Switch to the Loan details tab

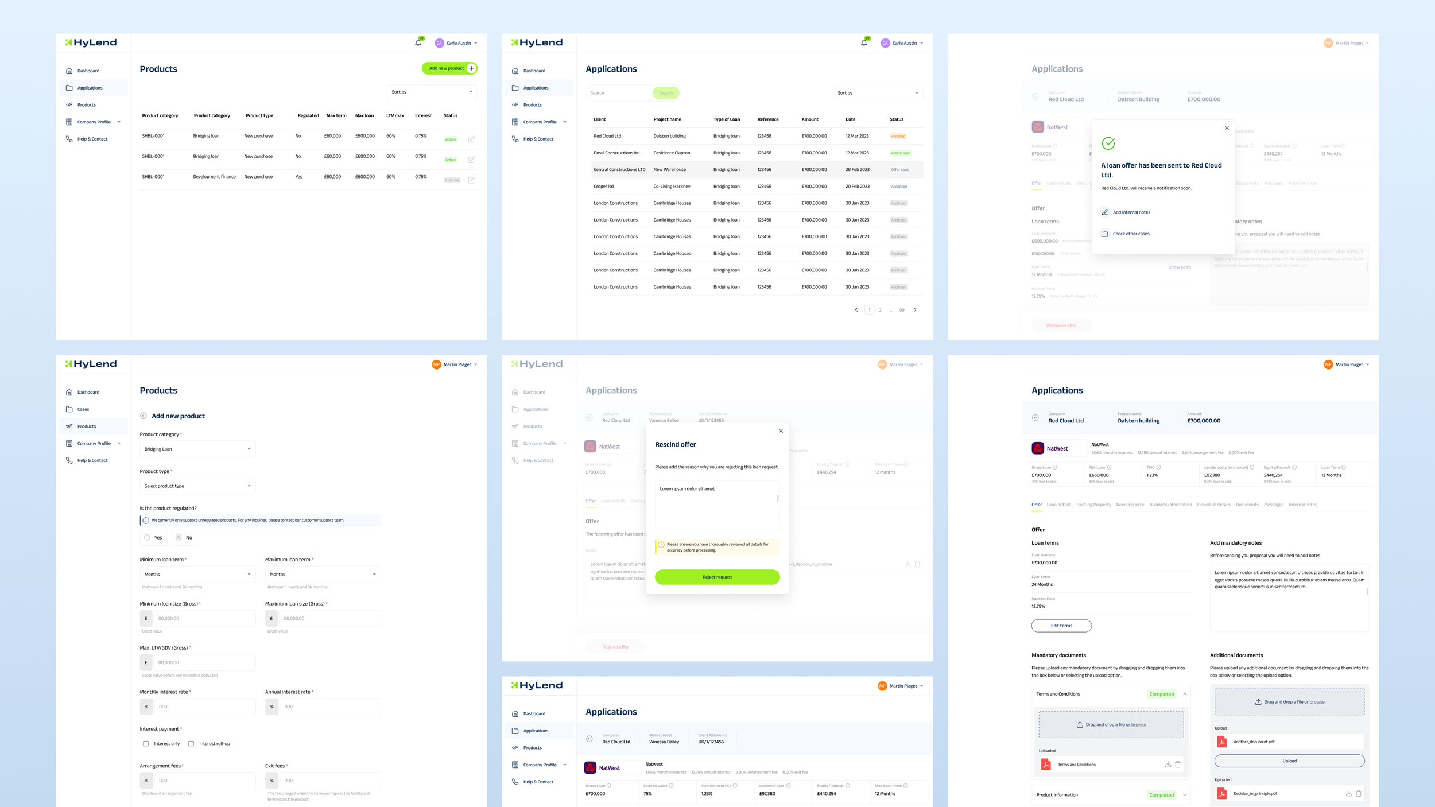tap(1058, 505)
